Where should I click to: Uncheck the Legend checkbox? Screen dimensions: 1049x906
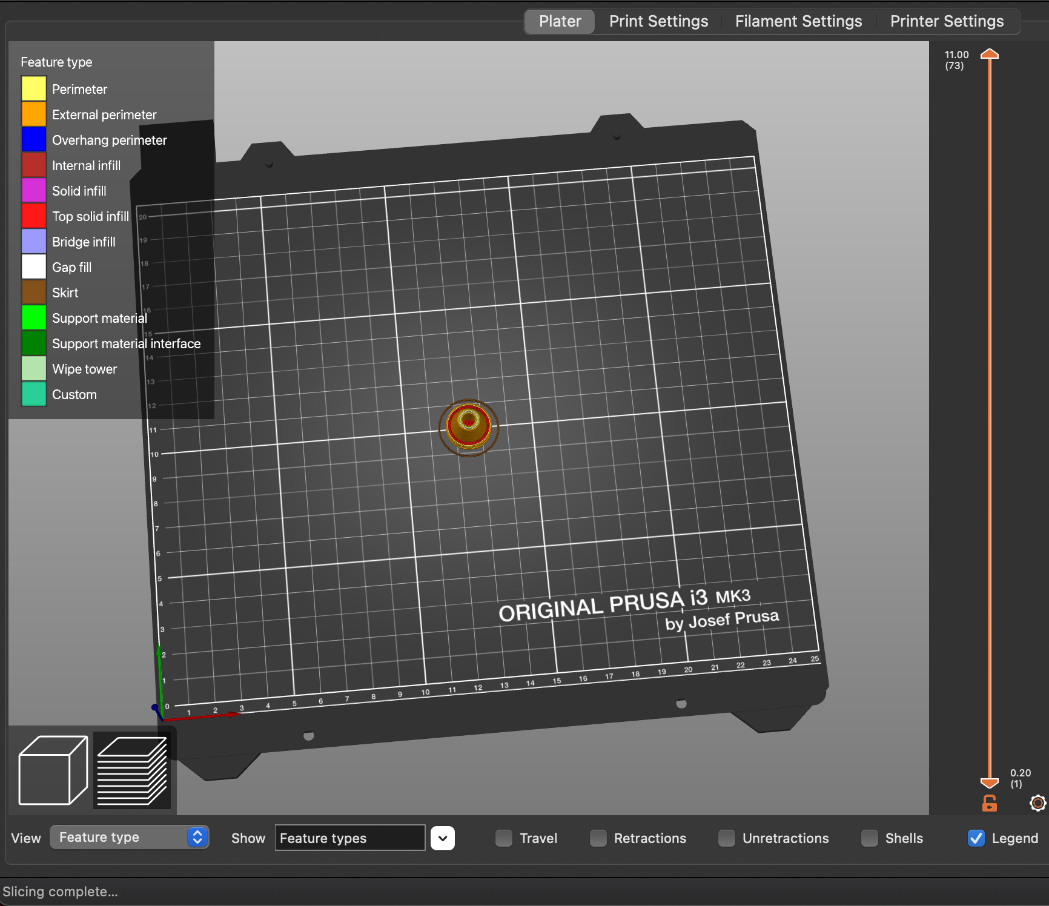click(x=976, y=838)
